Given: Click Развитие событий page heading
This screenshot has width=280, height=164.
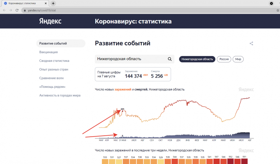Looking at the screenshot, I should click(x=122, y=43).
